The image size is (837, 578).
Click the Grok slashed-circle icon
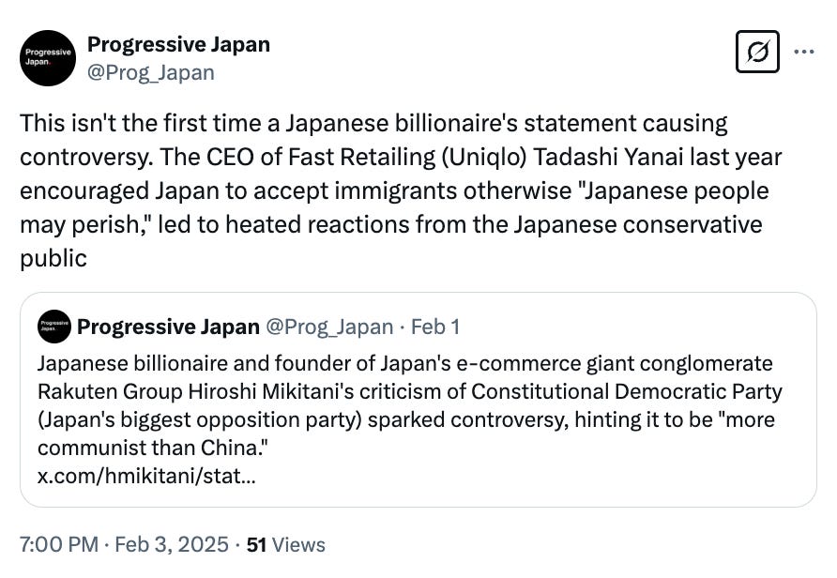click(757, 54)
